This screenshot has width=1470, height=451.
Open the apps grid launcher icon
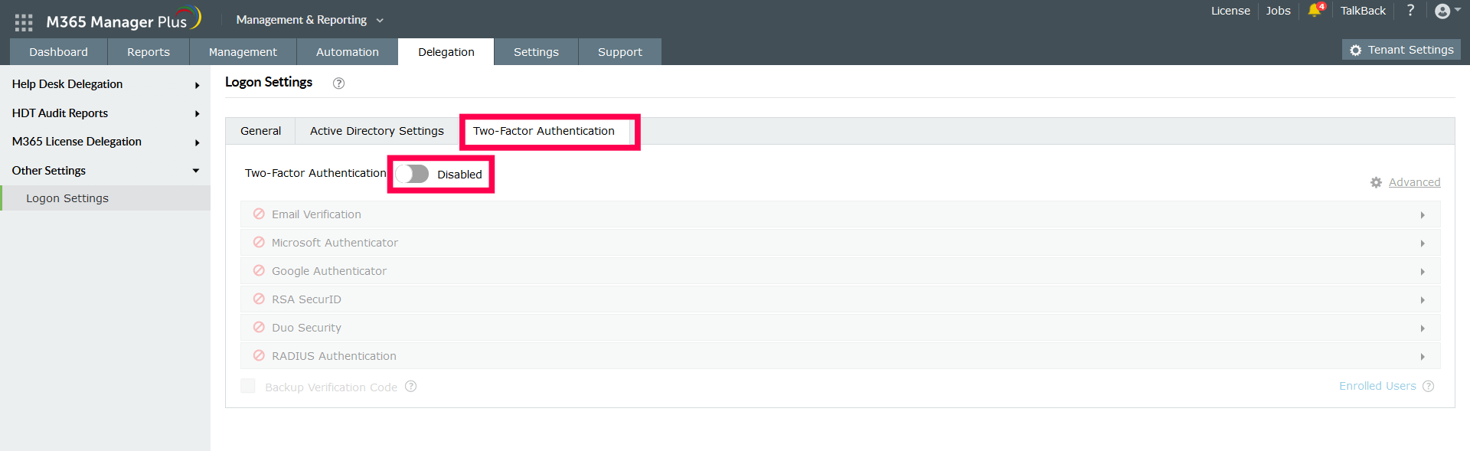[24, 22]
